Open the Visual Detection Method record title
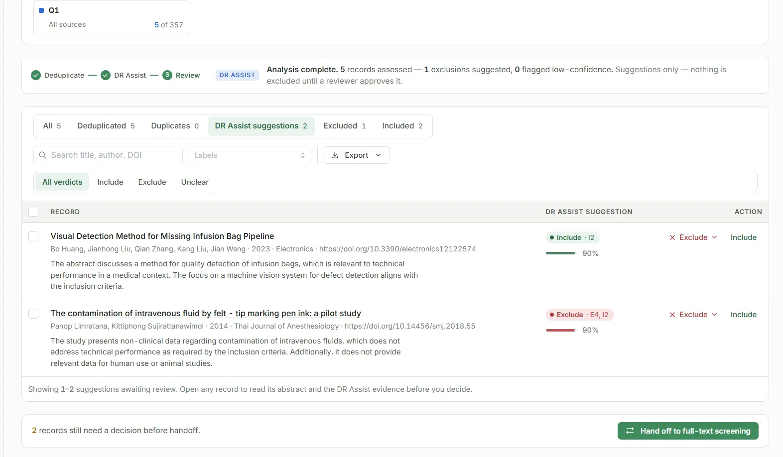Screen dimensions: 783x457 [x=162, y=236]
